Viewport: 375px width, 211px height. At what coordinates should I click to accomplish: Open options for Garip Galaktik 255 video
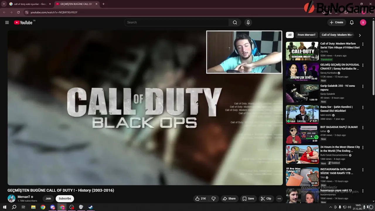[x=363, y=86]
